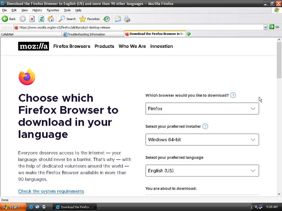This screenshot has width=282, height=211.
Task: Open Firefox Browsers navigation menu
Action: (x=72, y=46)
